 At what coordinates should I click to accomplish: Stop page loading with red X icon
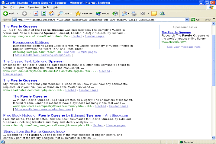point(36,14)
